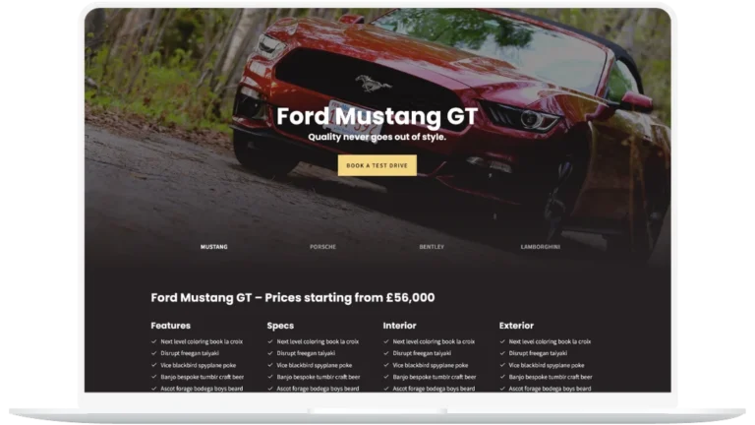Click the Specs column heading
Viewport: 755px width, 425px height.
[280, 326]
